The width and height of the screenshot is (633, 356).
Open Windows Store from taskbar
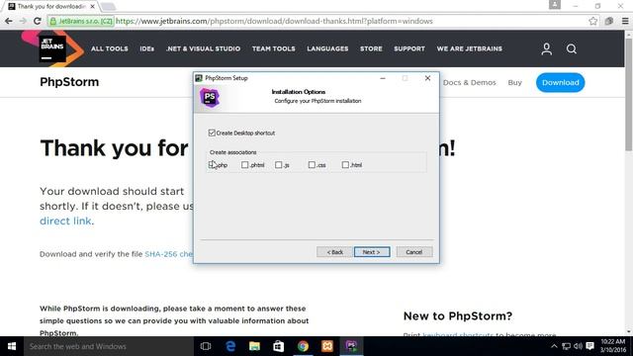[x=279, y=346]
